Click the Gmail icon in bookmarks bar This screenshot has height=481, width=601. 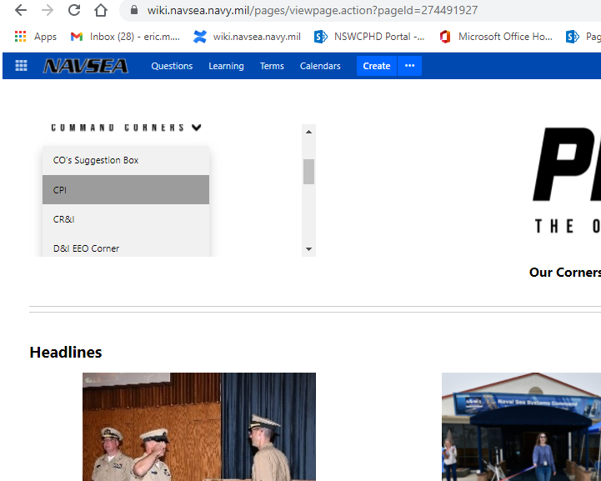77,37
